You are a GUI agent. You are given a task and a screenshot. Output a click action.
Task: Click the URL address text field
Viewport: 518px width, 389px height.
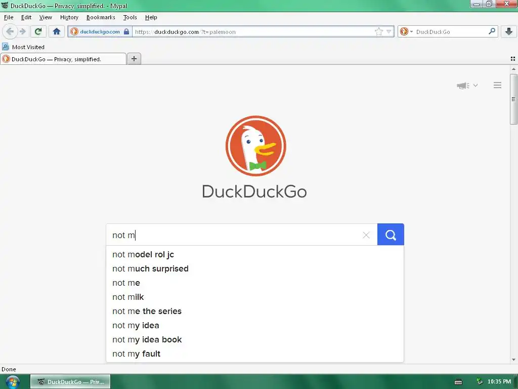click(x=253, y=32)
